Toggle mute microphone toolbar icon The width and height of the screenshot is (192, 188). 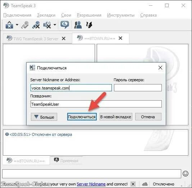pos(36,25)
